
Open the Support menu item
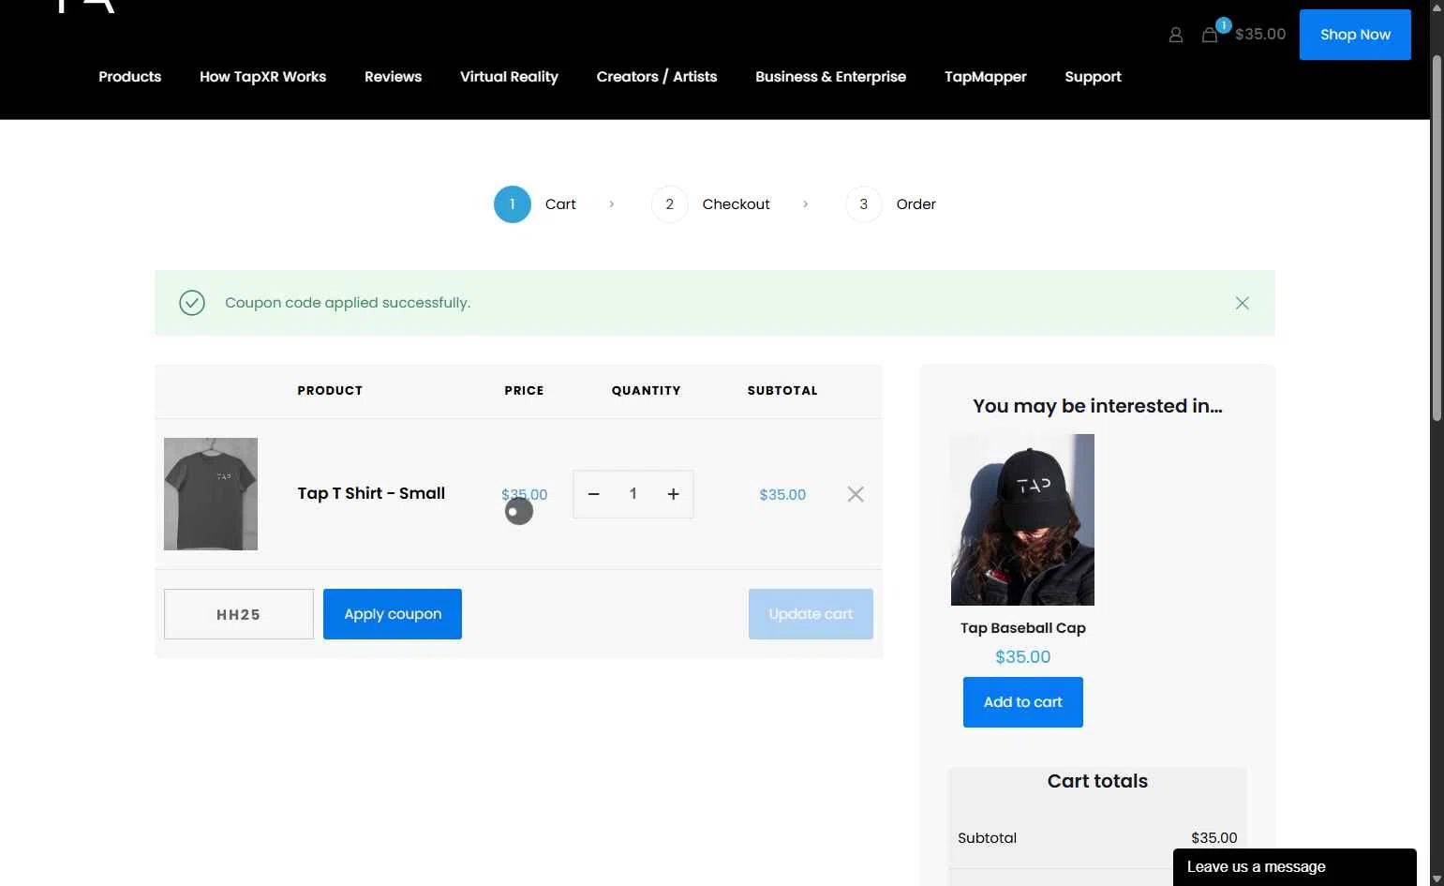(1093, 77)
